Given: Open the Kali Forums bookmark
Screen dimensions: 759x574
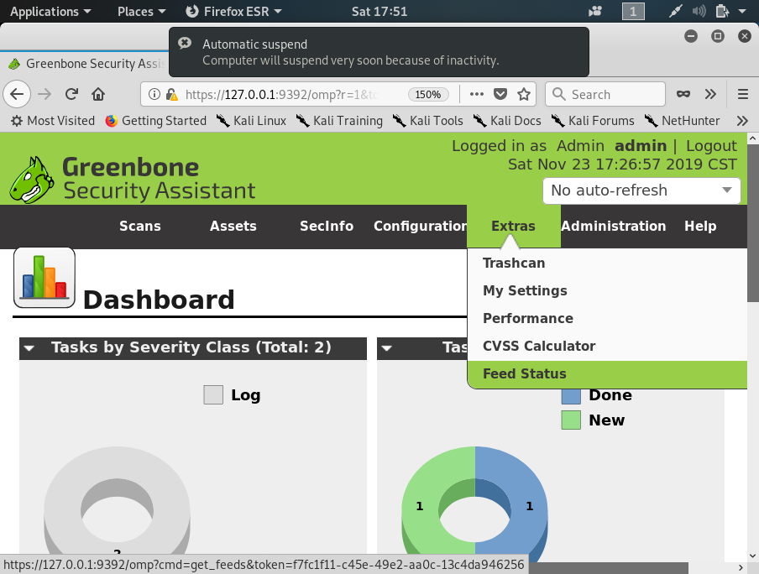Looking at the screenshot, I should 593,121.
